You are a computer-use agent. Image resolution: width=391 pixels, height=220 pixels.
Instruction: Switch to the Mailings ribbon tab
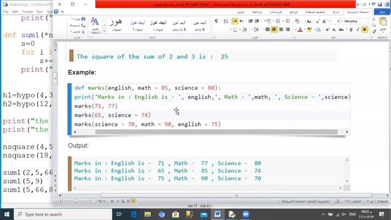(276, 12)
